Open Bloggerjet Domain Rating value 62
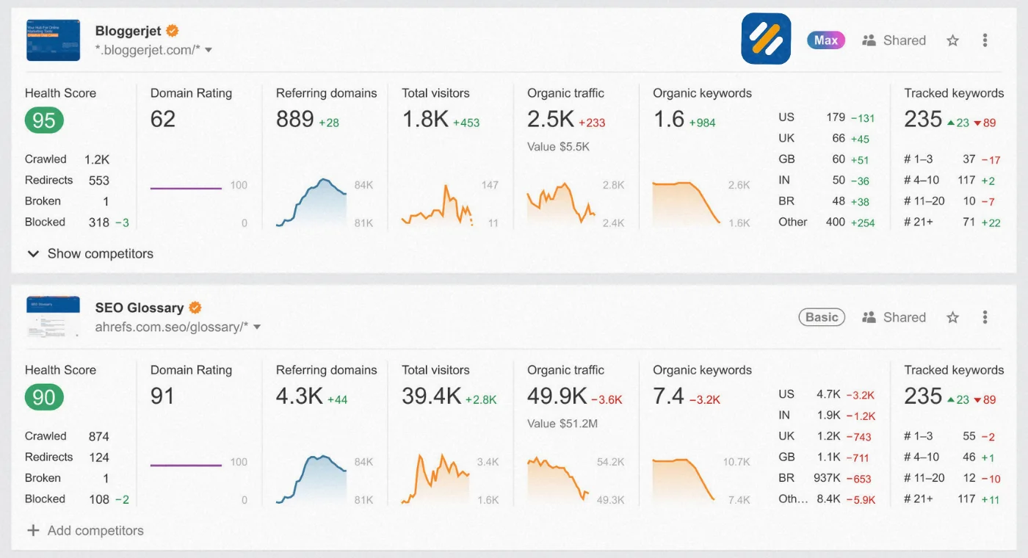The height and width of the screenshot is (558, 1028). point(163,119)
